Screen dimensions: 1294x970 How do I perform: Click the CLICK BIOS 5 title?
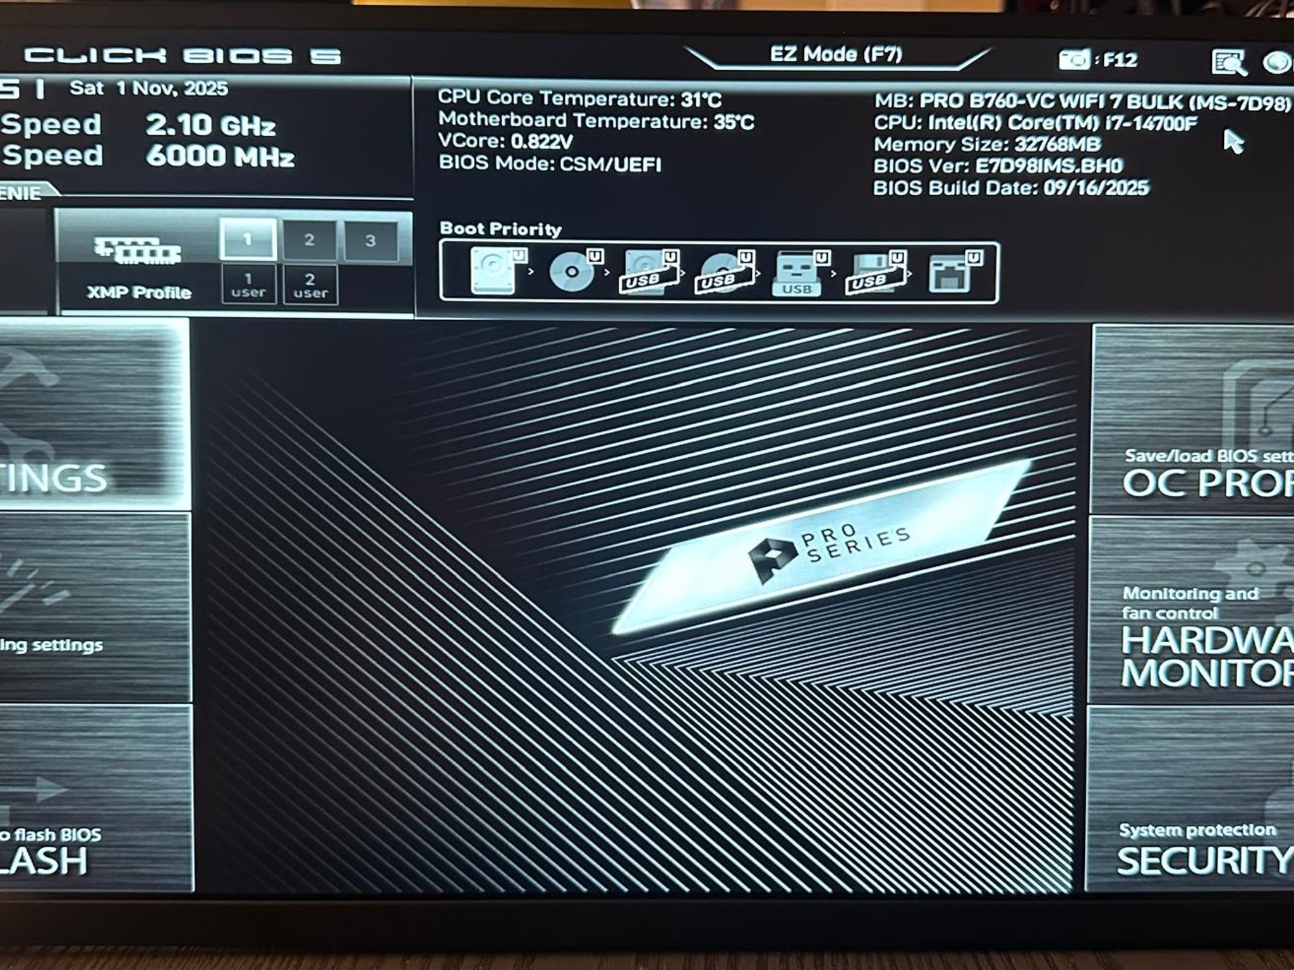click(x=183, y=56)
